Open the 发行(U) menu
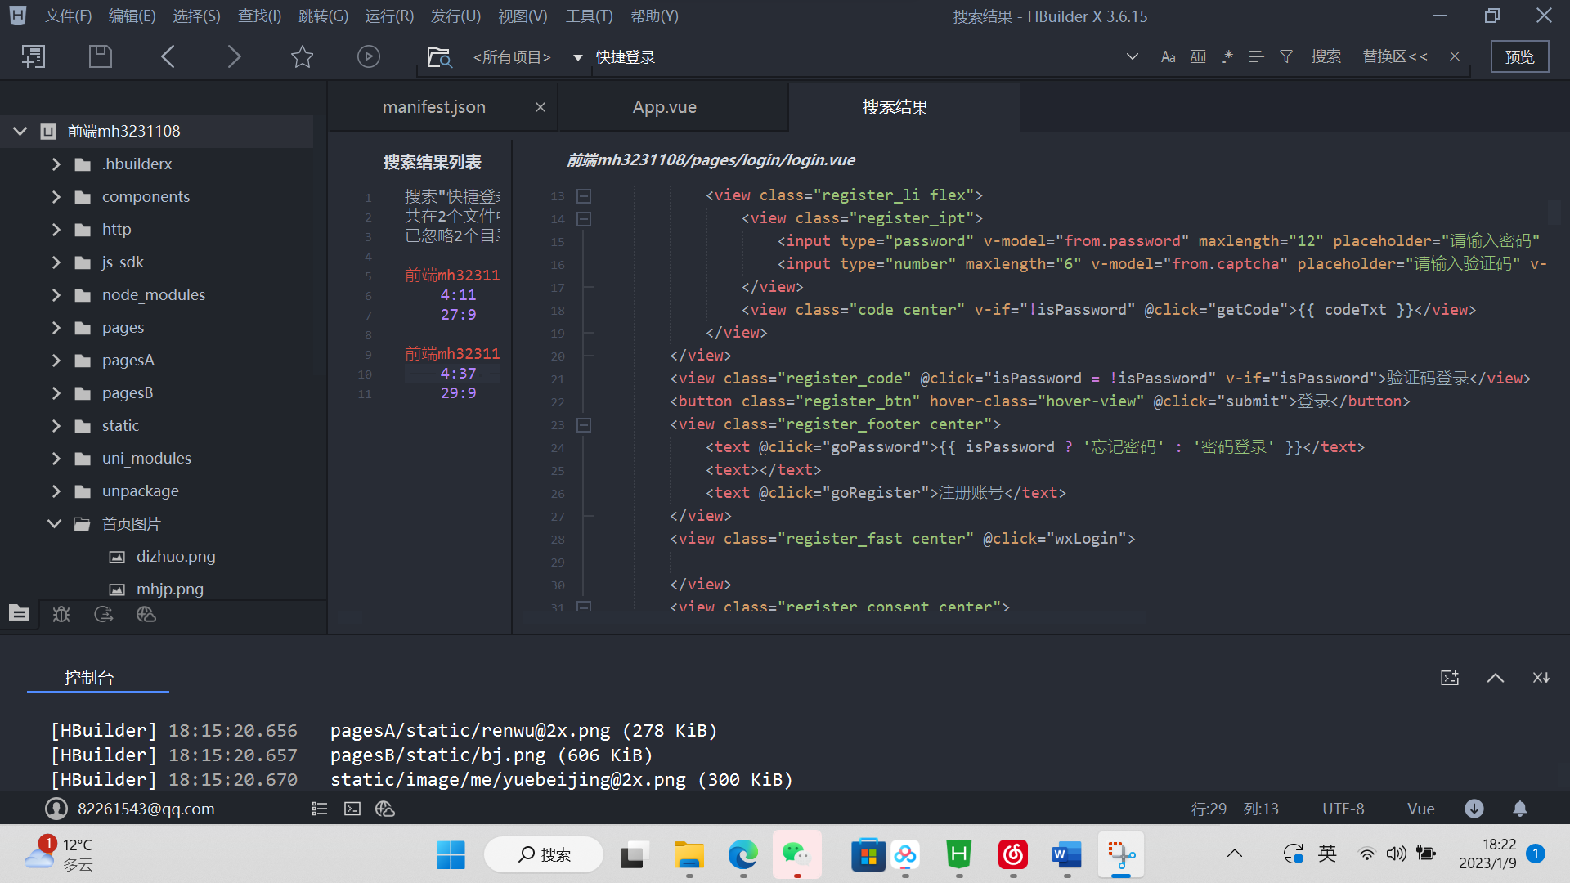Screen dimensions: 1570x883 point(455,16)
